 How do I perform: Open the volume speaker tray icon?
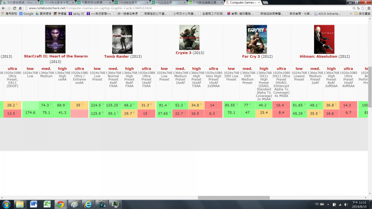coord(346,204)
